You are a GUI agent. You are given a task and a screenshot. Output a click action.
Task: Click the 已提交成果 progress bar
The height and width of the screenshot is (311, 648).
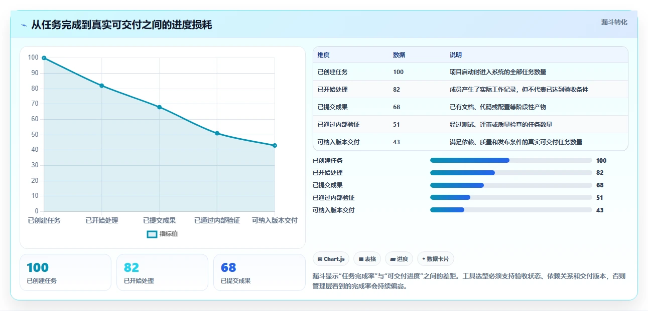(511, 185)
